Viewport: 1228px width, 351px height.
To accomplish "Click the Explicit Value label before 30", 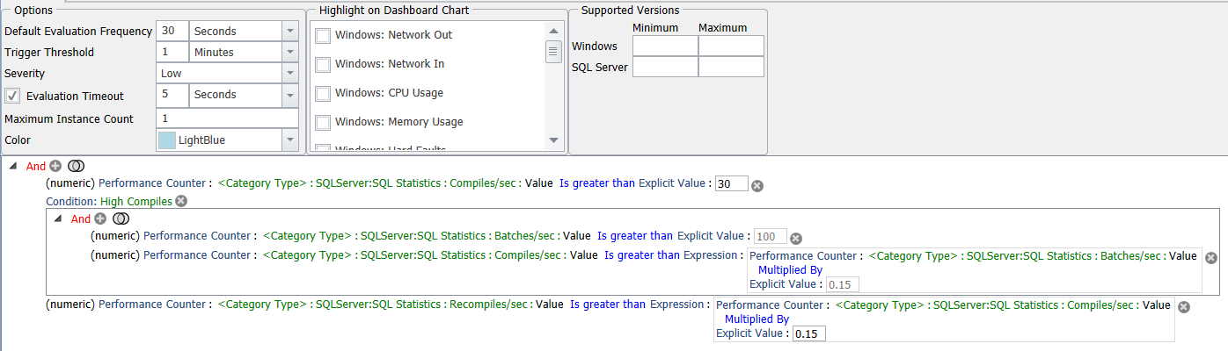I will 675,183.
